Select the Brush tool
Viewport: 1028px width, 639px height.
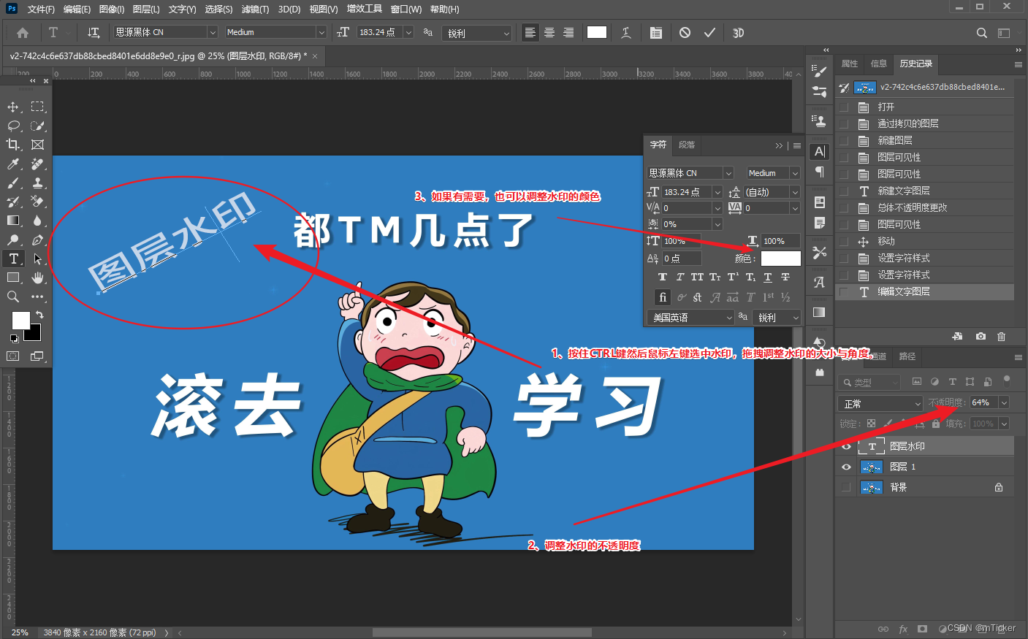tap(13, 183)
